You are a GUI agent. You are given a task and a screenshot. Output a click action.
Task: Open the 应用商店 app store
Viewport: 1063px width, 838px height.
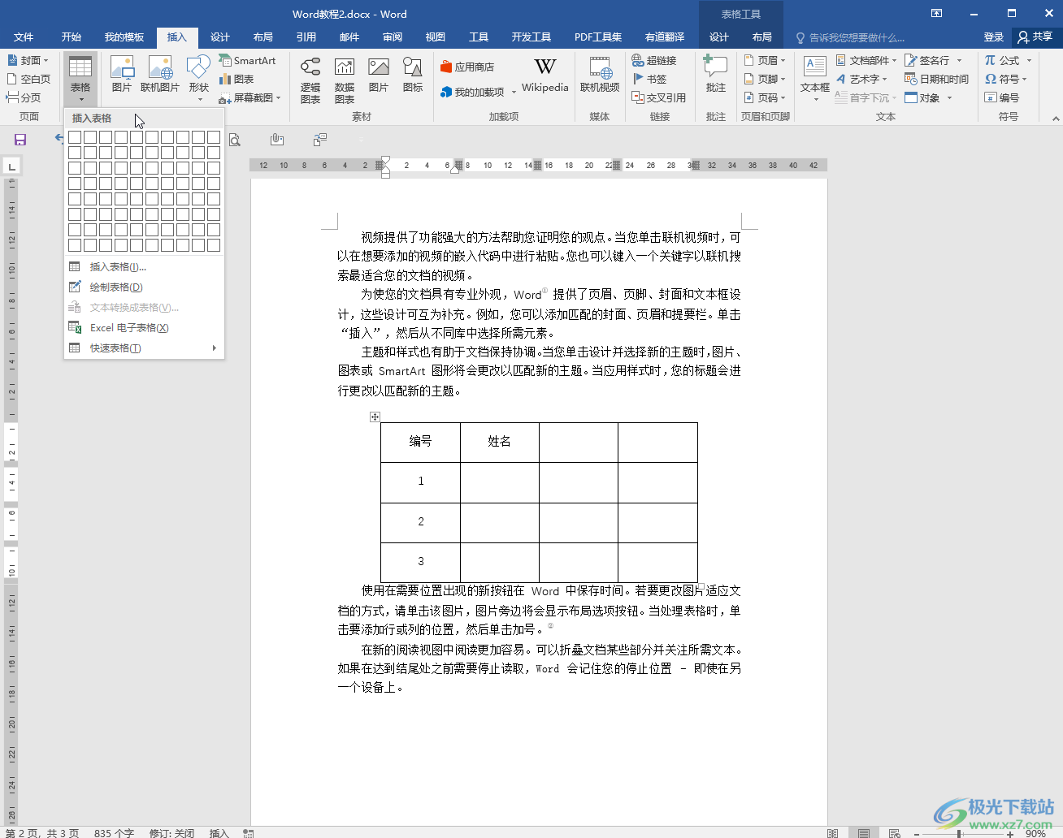pyautogui.click(x=467, y=67)
